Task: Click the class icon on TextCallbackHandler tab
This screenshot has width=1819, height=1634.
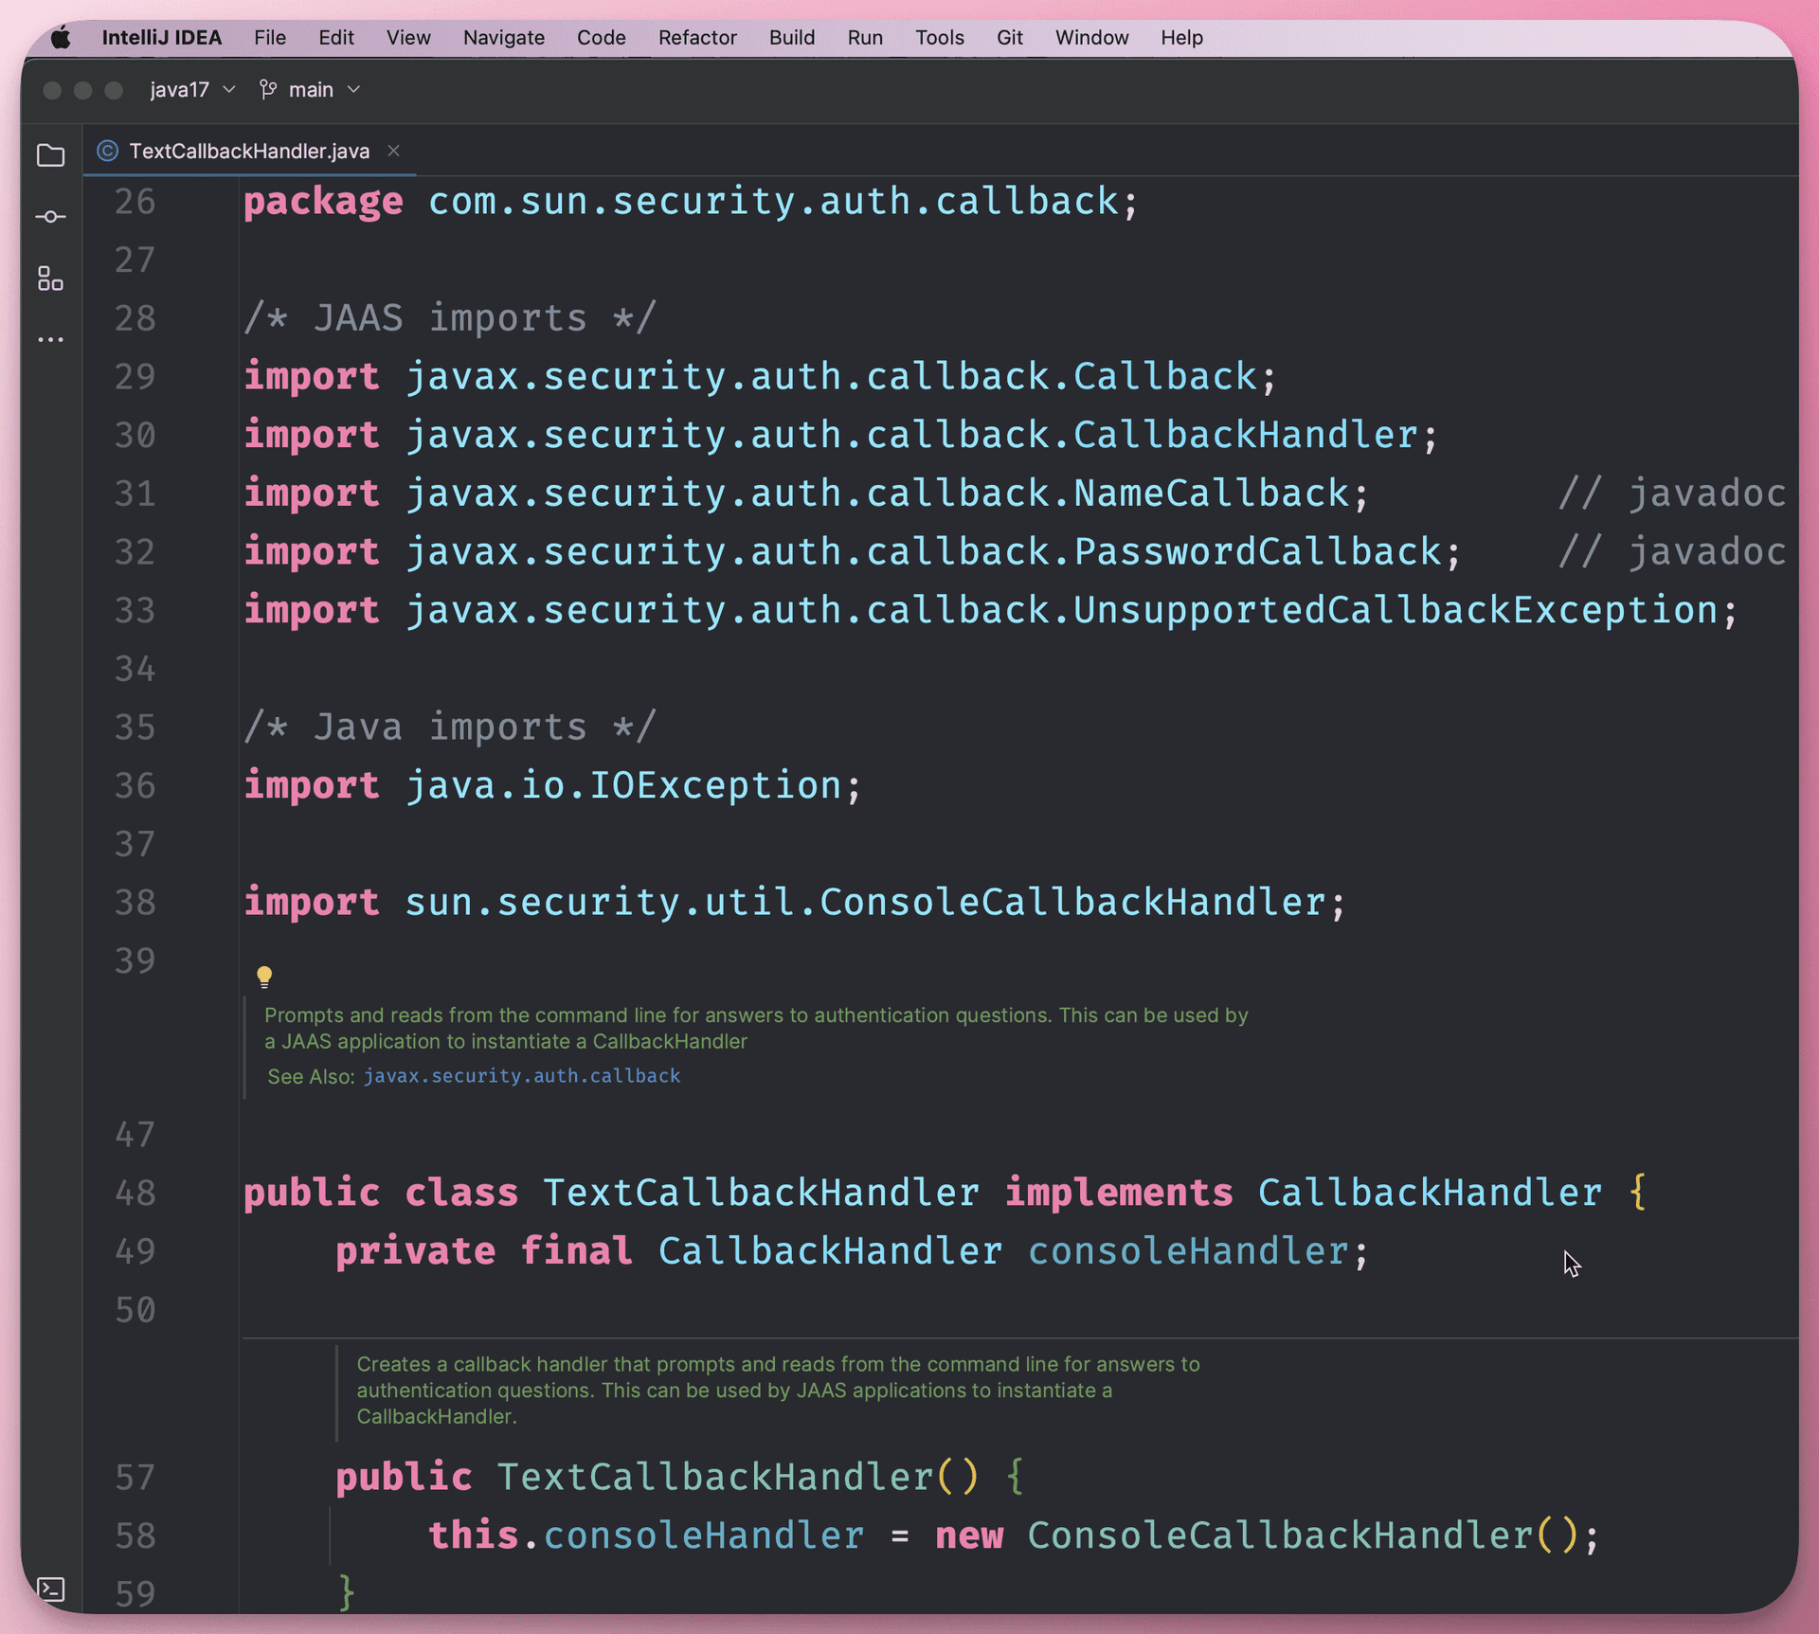Action: coord(108,152)
